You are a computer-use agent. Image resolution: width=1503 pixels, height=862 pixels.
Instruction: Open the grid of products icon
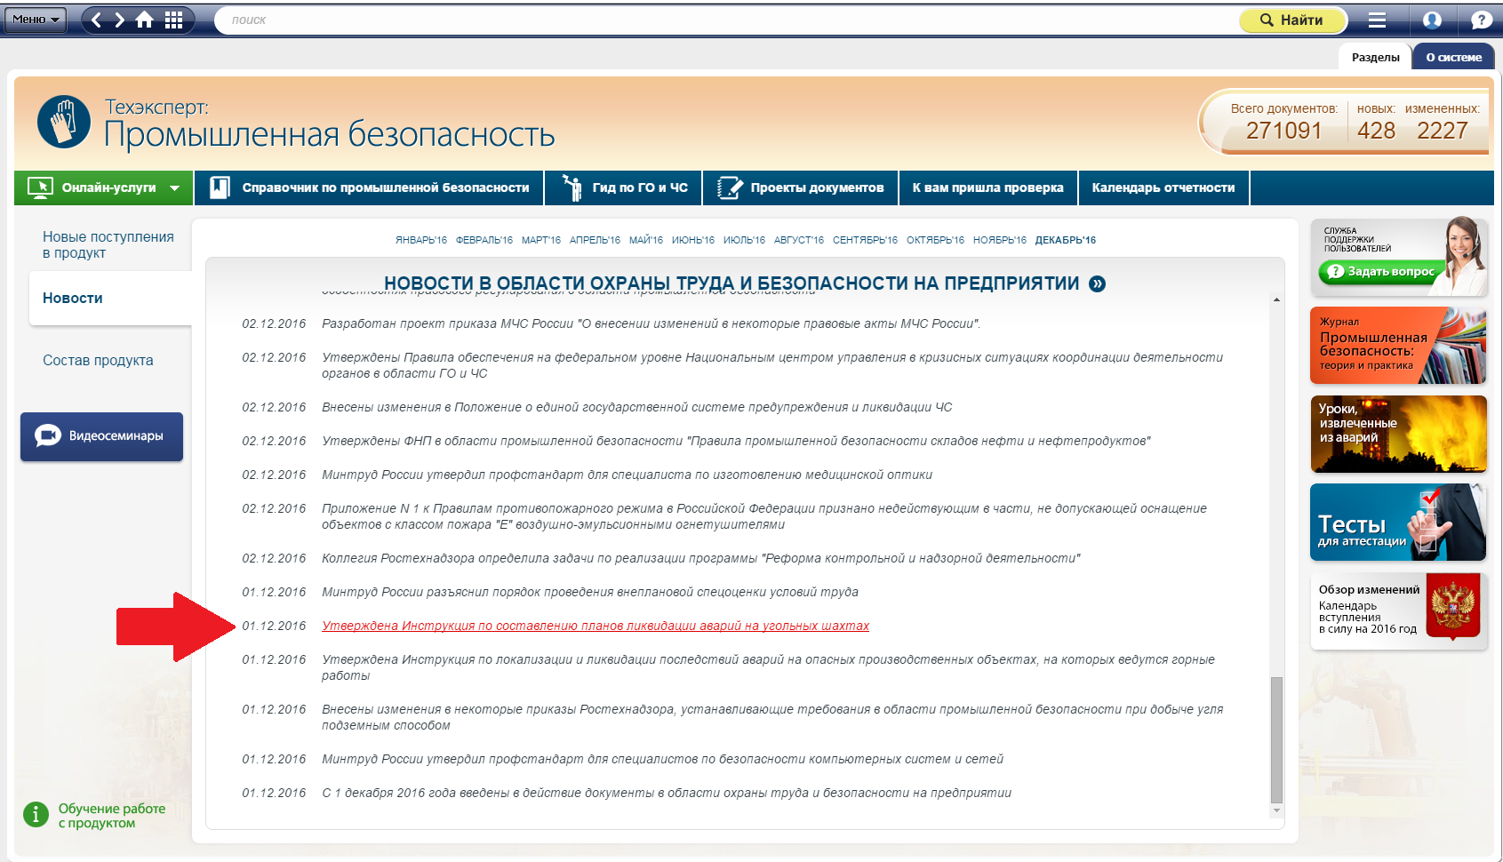(174, 20)
